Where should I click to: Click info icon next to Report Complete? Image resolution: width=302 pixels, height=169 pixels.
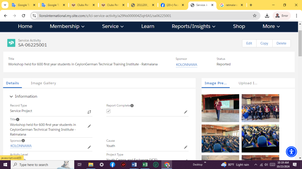132,106
